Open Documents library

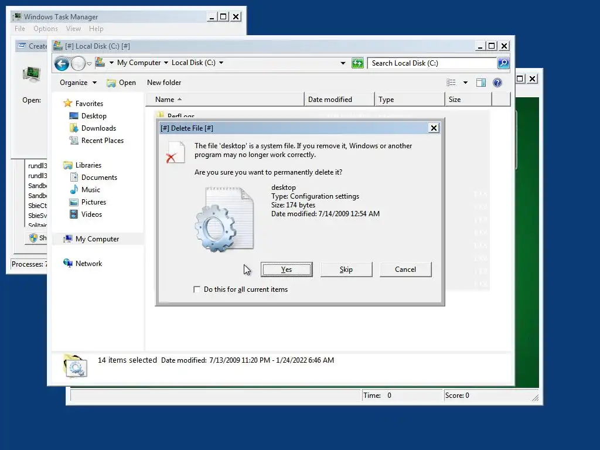click(x=99, y=177)
